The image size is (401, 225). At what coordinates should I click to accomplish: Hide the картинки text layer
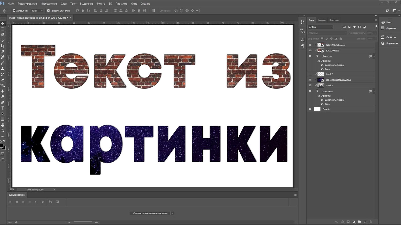point(310,91)
